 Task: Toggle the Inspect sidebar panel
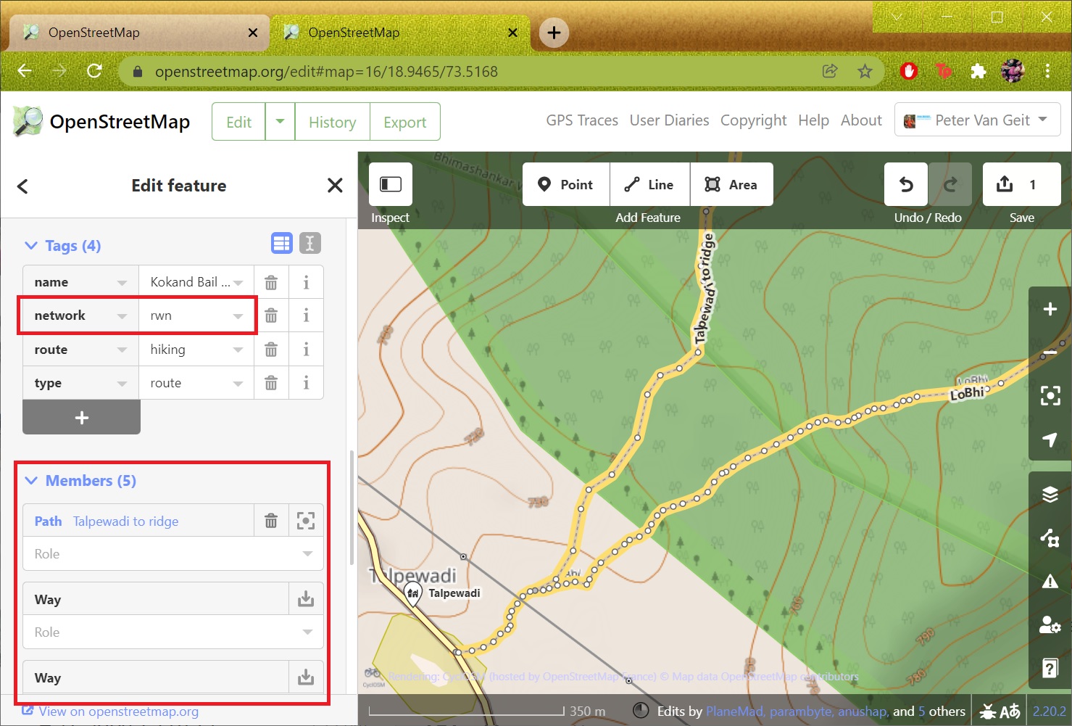[391, 184]
